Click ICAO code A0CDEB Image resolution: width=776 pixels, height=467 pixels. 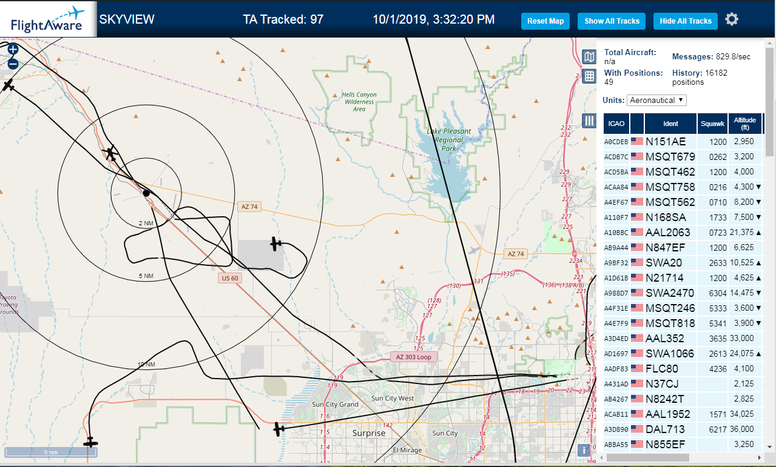(616, 142)
